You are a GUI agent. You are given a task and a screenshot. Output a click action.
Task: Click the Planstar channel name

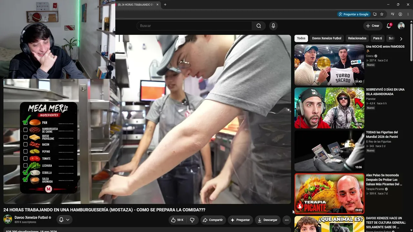[x=371, y=99]
